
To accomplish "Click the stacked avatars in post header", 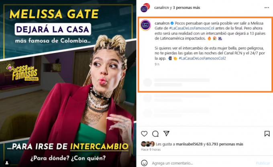I will [145, 8].
